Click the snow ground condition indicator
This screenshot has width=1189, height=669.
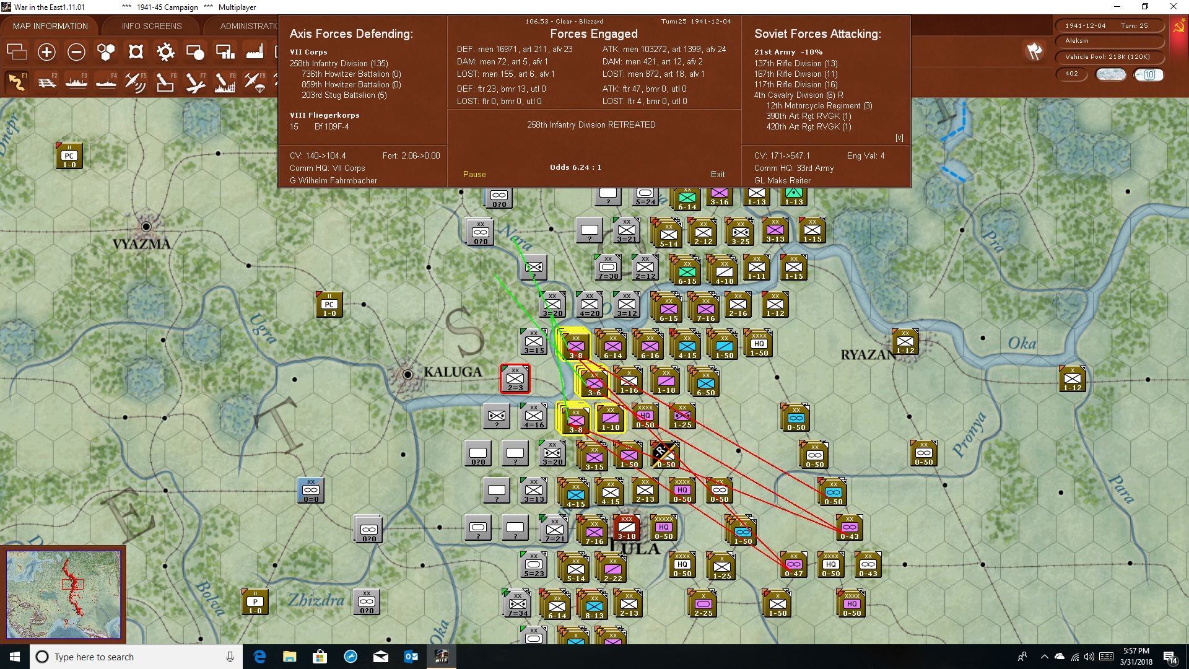pyautogui.click(x=1111, y=74)
